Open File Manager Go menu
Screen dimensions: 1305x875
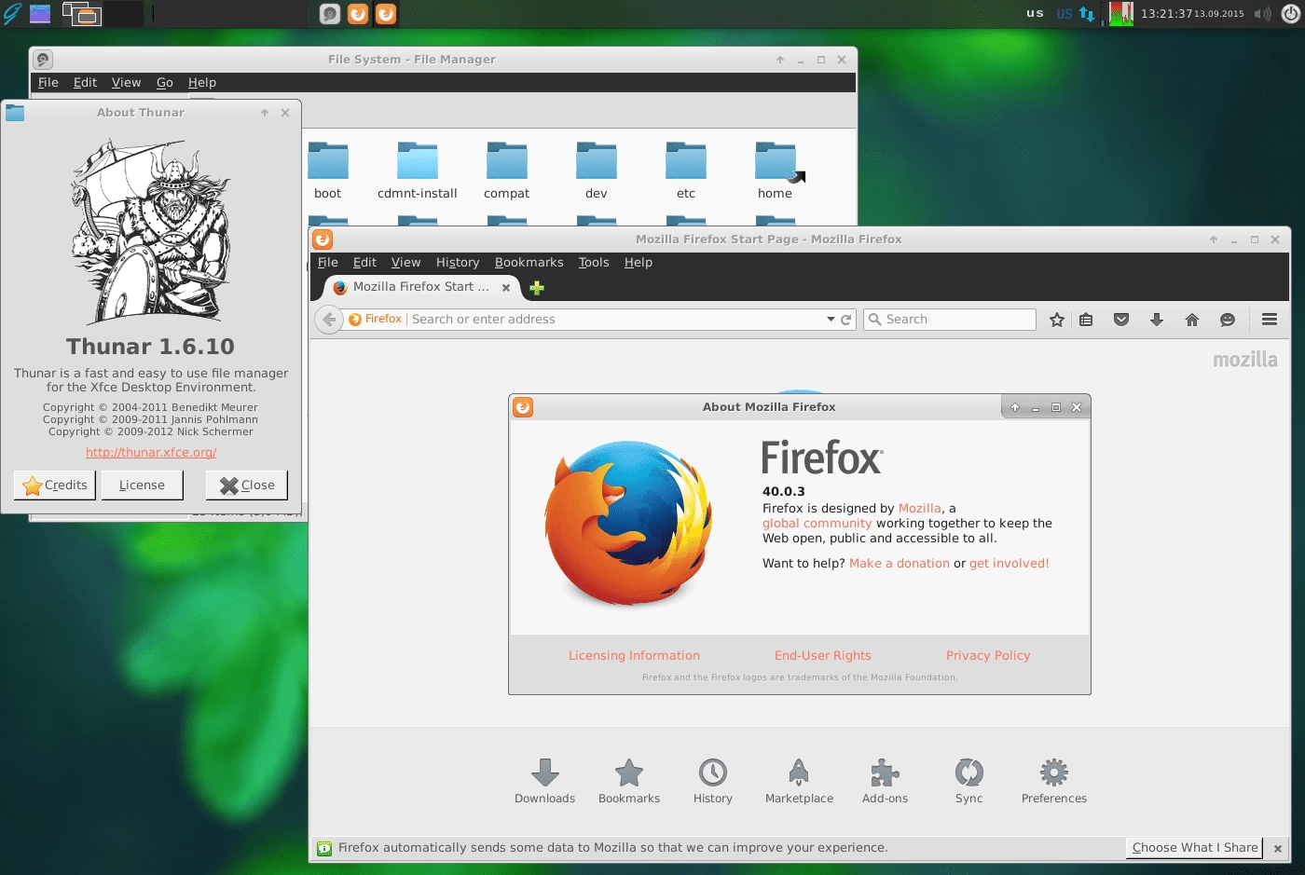point(165,83)
